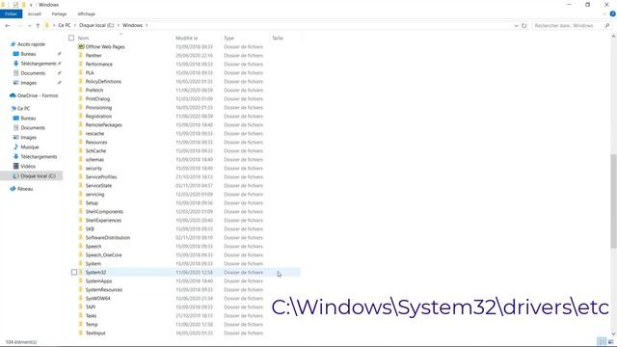Open OneDrive in navigation pane
617x347 pixels.
38,95
